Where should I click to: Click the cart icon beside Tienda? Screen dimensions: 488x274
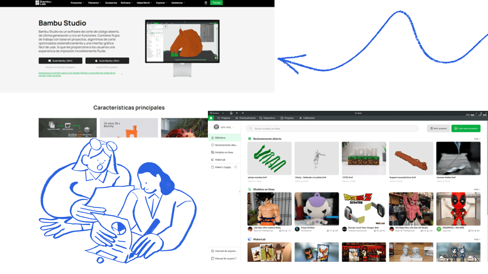206,3
